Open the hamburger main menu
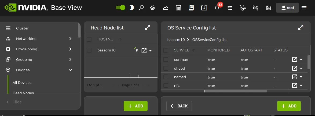 [x=304, y=8]
